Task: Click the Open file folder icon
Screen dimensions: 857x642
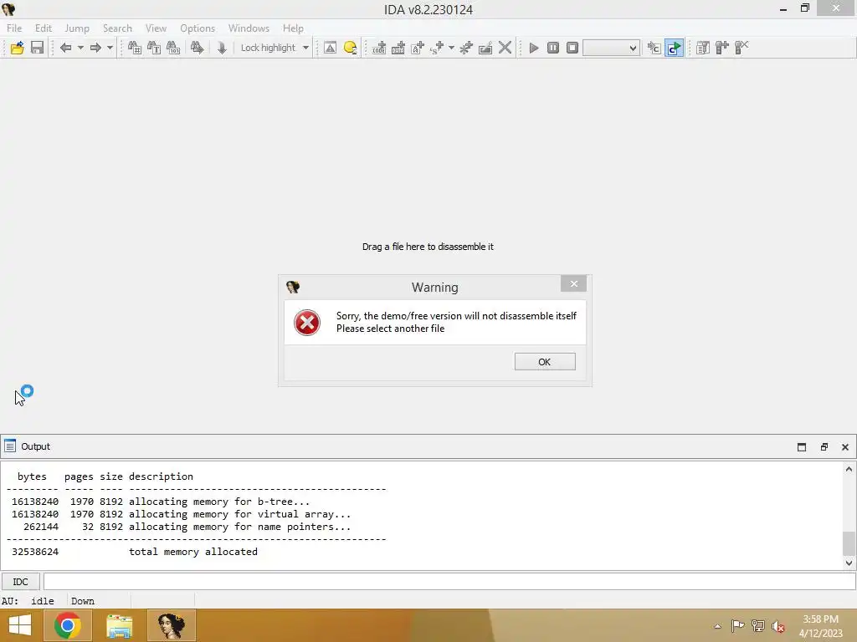Action: point(17,48)
